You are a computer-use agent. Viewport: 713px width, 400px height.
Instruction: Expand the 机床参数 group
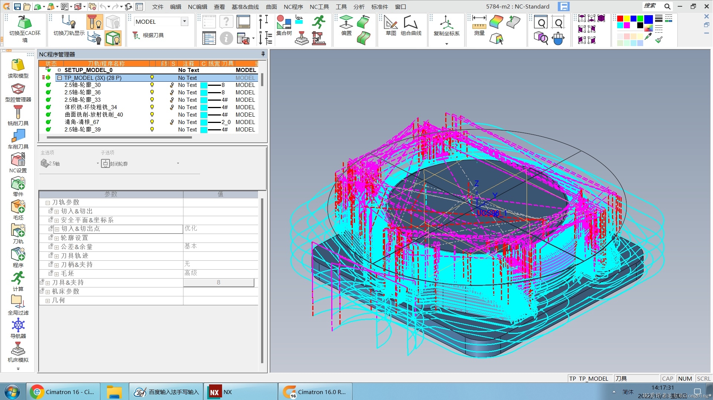pyautogui.click(x=48, y=292)
